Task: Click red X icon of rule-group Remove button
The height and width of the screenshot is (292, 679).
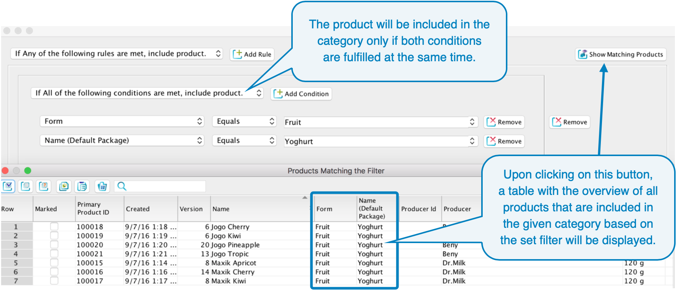Action: coord(557,122)
